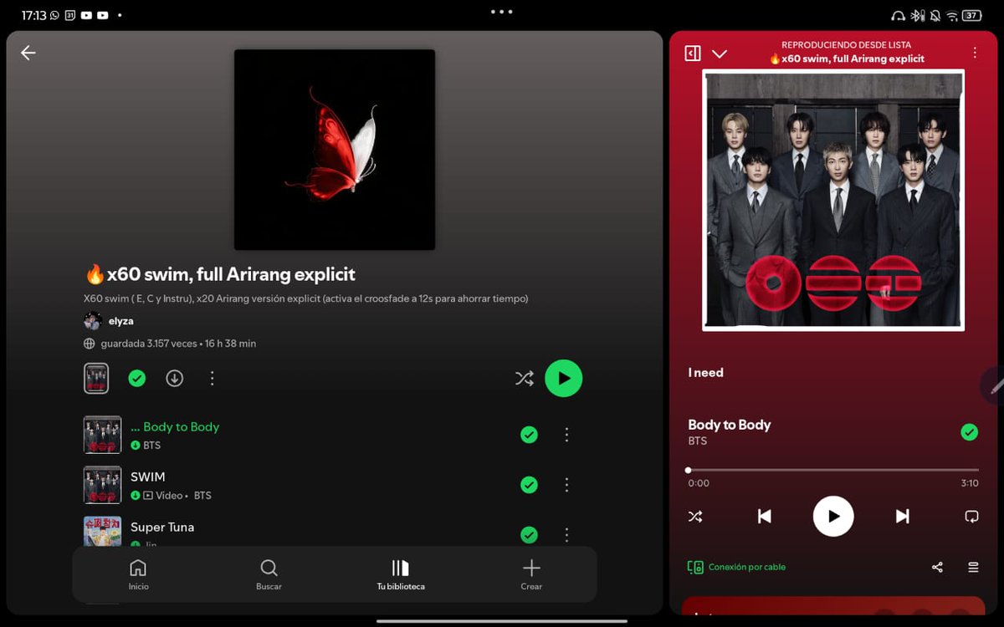Download the playlist with the arrow icon
The width and height of the screenshot is (1004, 627).
[x=175, y=379]
